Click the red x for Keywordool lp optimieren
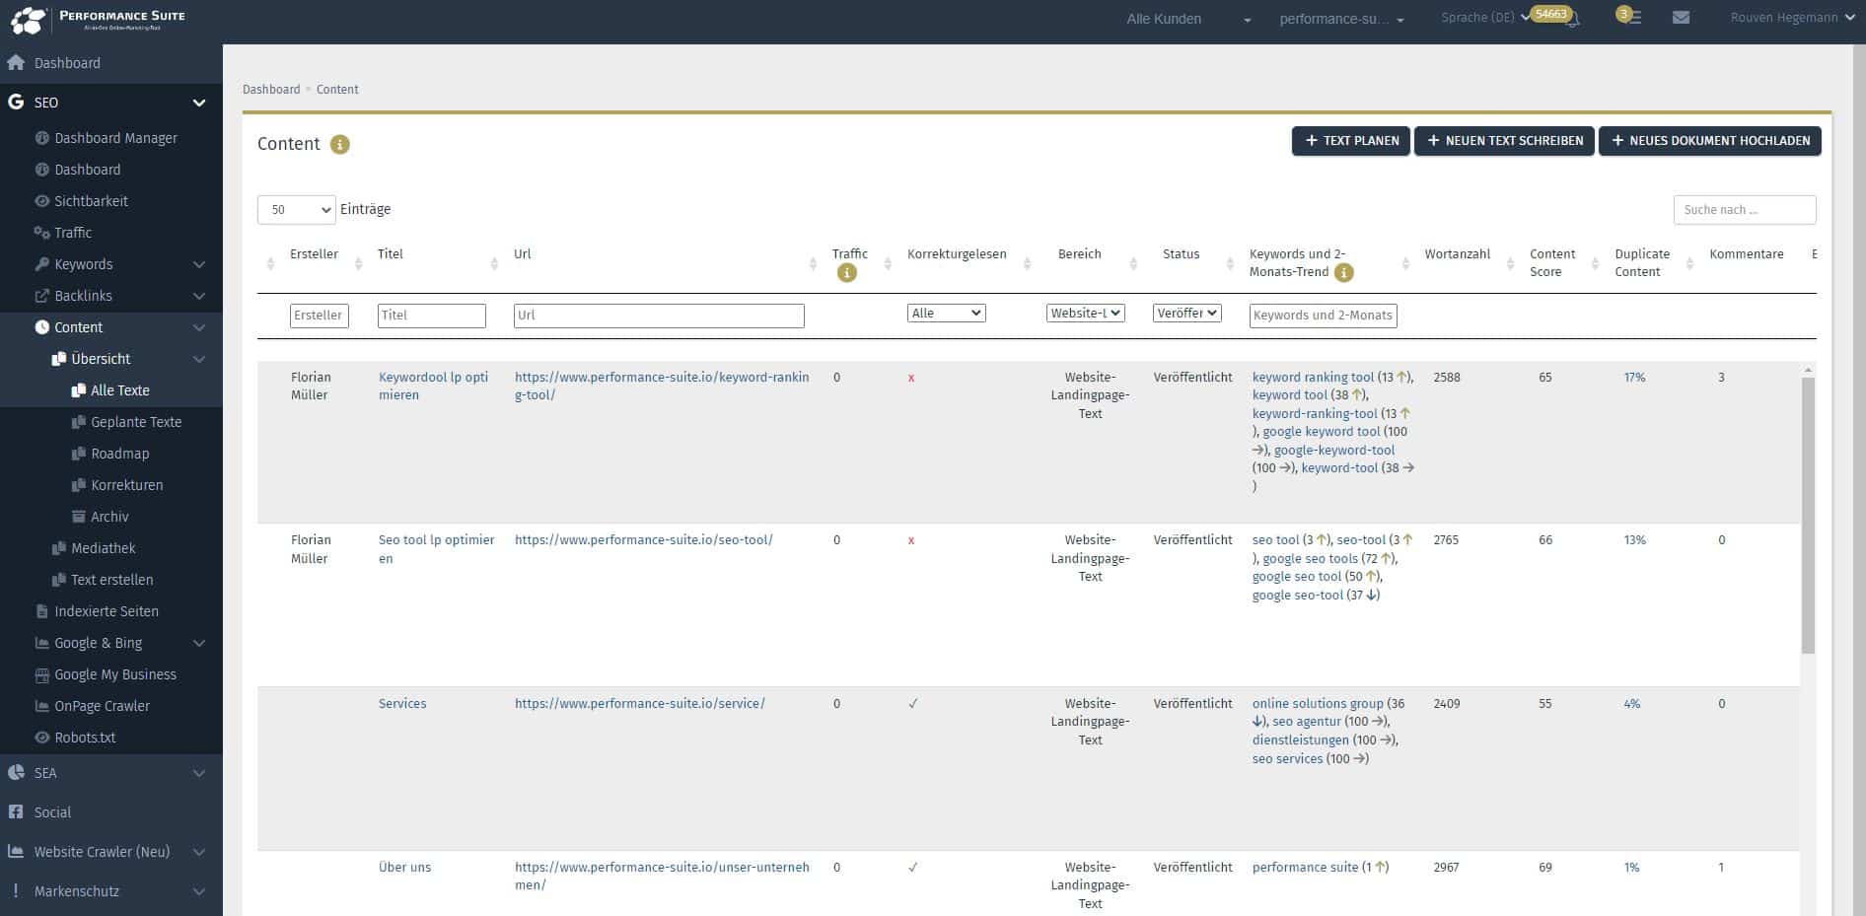This screenshot has height=916, width=1866. [x=911, y=378]
